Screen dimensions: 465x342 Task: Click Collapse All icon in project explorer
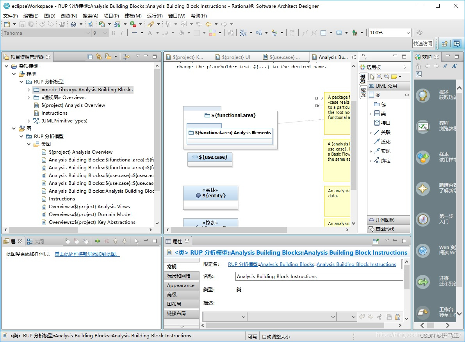90,57
